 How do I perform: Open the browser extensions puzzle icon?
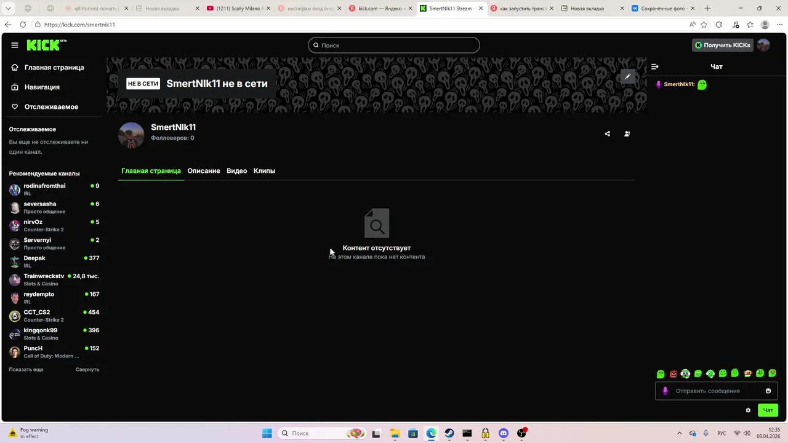(x=719, y=25)
